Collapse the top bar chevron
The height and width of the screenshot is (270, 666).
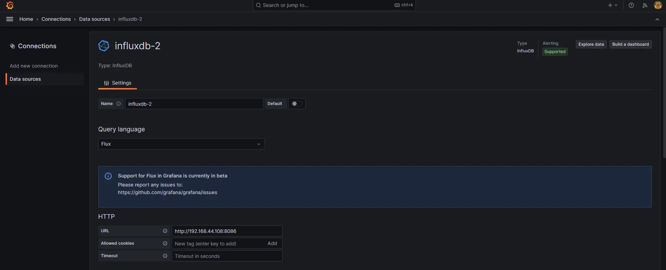[657, 19]
